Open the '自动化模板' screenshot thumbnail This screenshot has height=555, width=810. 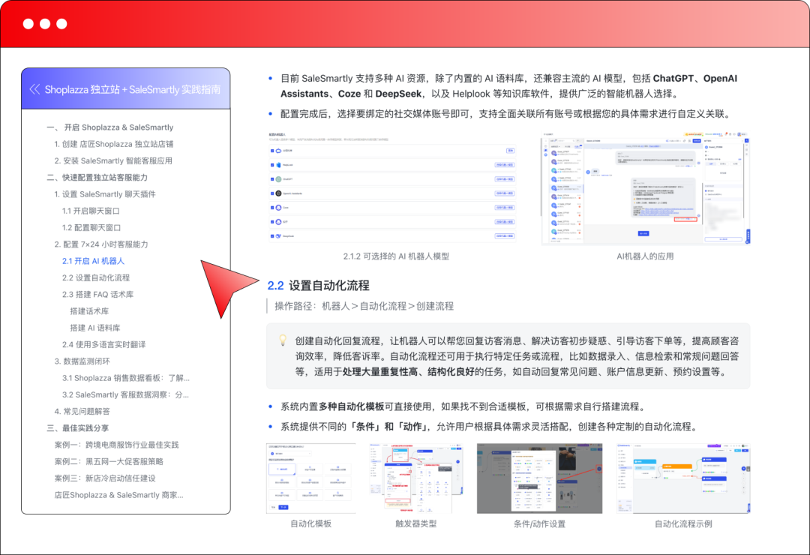coord(311,478)
